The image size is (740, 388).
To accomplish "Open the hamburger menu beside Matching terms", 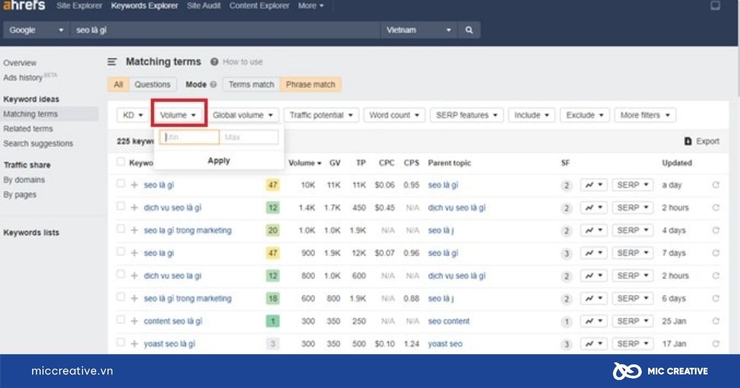I will (x=112, y=62).
